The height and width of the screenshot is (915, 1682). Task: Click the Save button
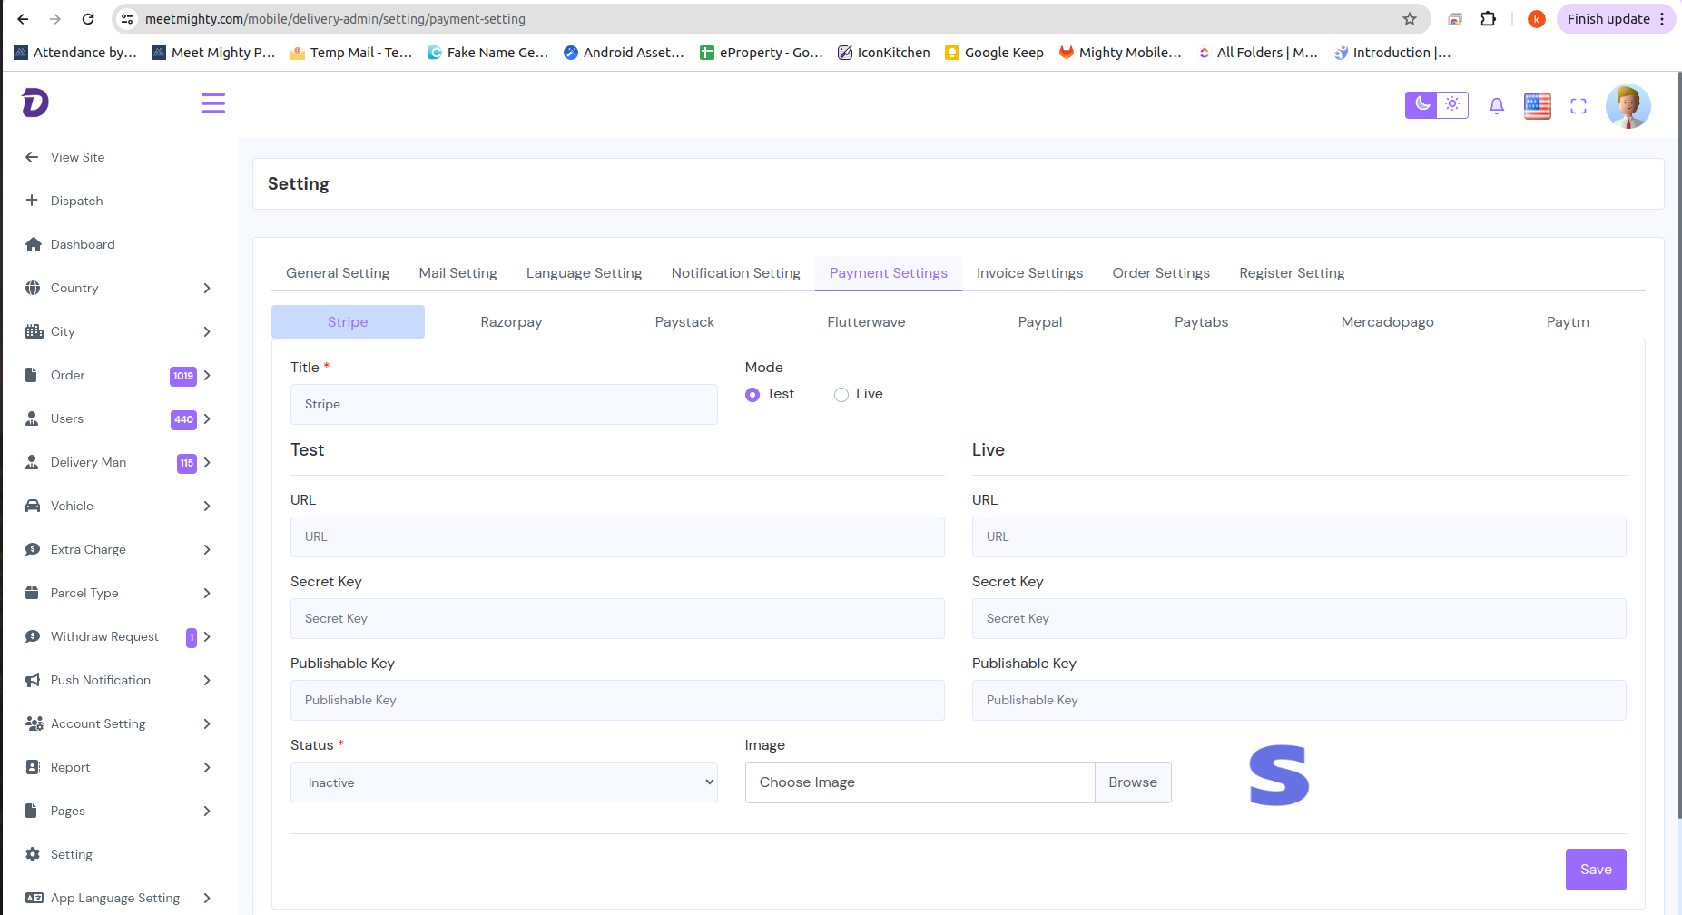click(1596, 870)
